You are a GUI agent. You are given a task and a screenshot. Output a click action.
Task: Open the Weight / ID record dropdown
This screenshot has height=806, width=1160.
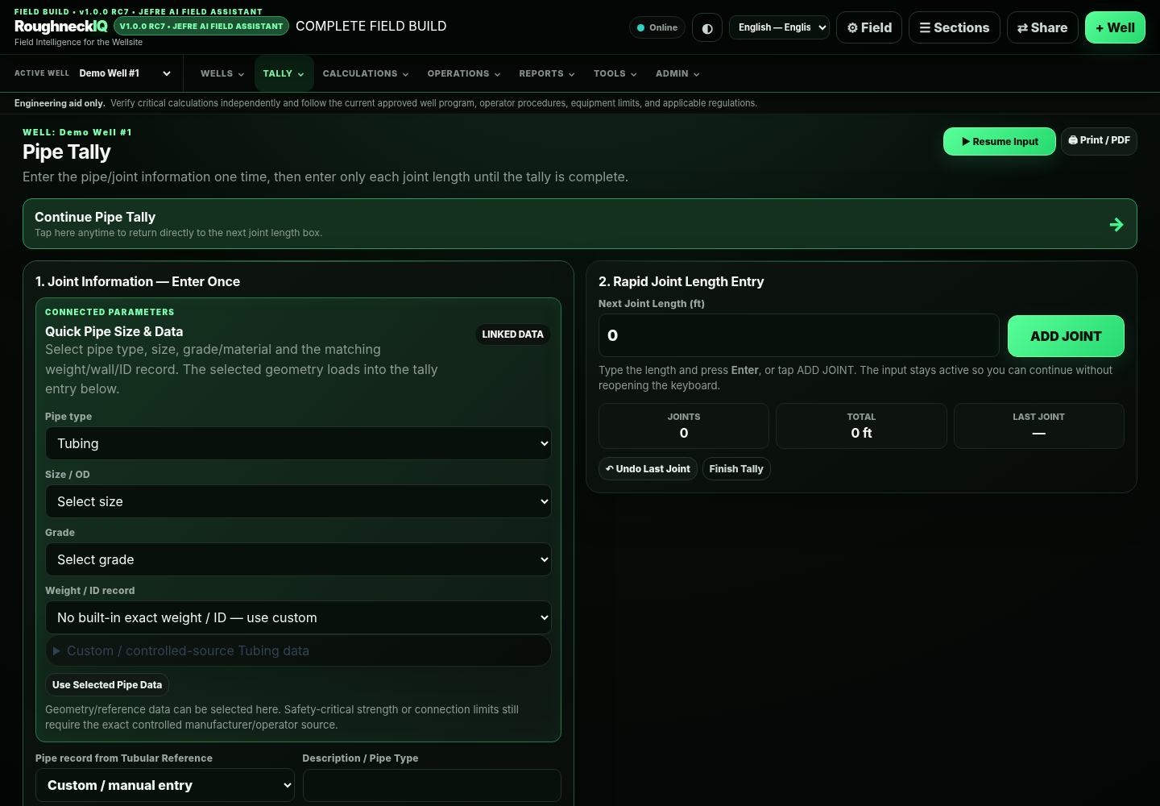(x=298, y=617)
